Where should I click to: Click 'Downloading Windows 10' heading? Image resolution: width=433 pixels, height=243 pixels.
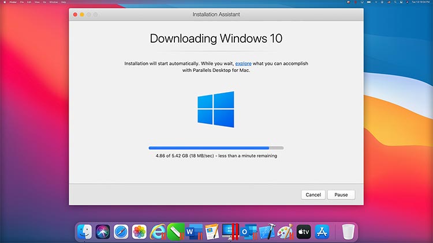[216, 39]
